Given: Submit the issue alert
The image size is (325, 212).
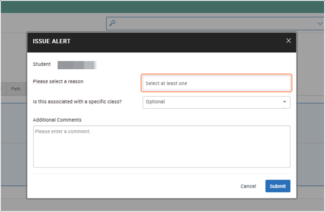Looking at the screenshot, I should point(278,186).
